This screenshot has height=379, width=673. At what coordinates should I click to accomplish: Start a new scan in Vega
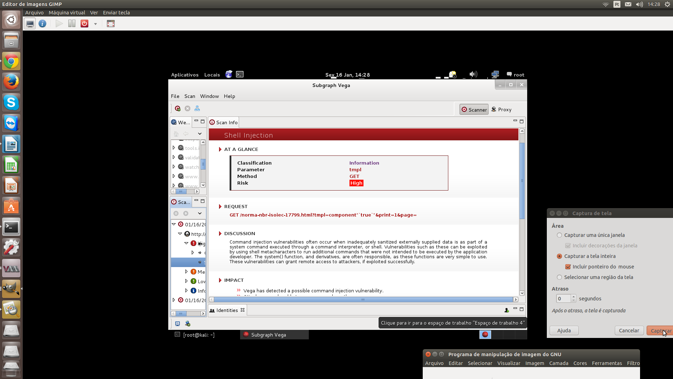(x=178, y=109)
